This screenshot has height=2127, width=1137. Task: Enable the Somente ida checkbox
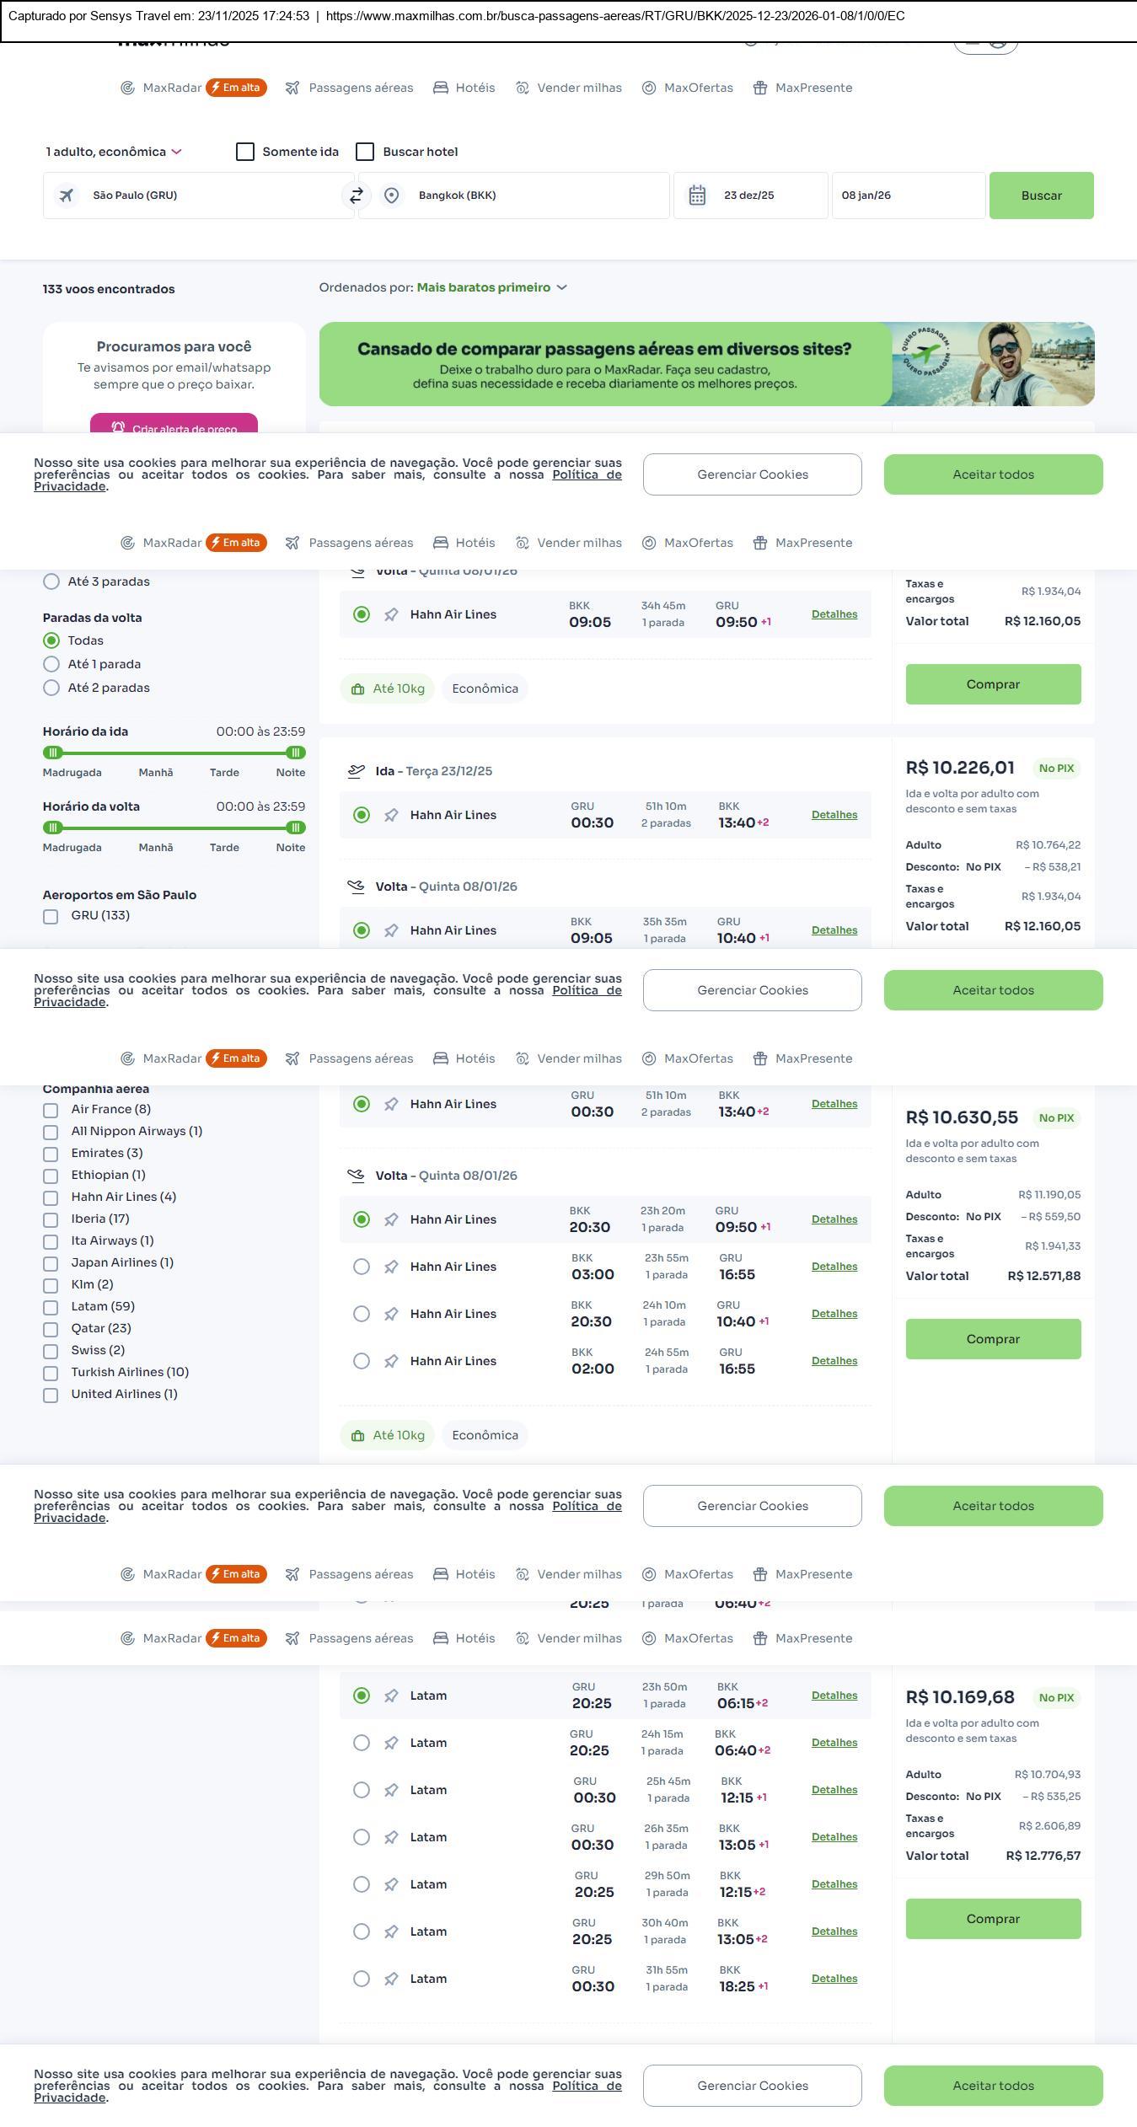pyautogui.click(x=245, y=152)
